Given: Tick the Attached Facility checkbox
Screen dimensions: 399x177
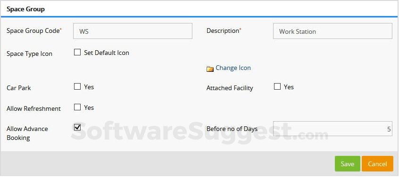Looking at the screenshot, I should point(277,86).
